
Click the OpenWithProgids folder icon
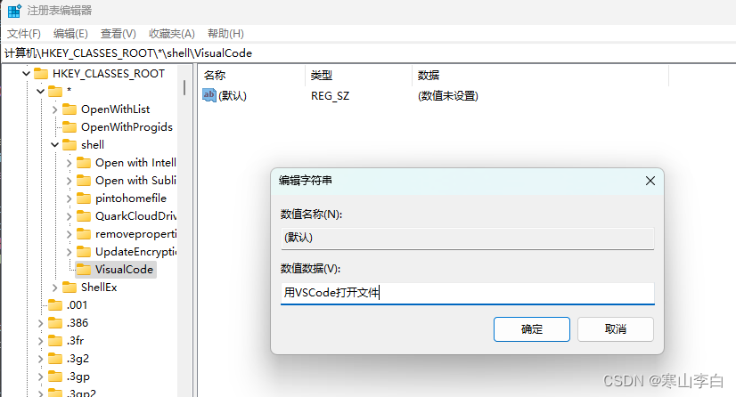click(x=70, y=127)
